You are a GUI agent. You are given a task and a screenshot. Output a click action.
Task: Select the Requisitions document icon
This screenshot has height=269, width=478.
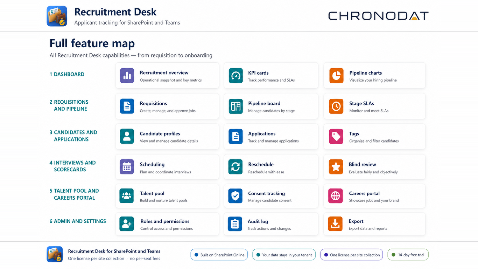tap(127, 106)
